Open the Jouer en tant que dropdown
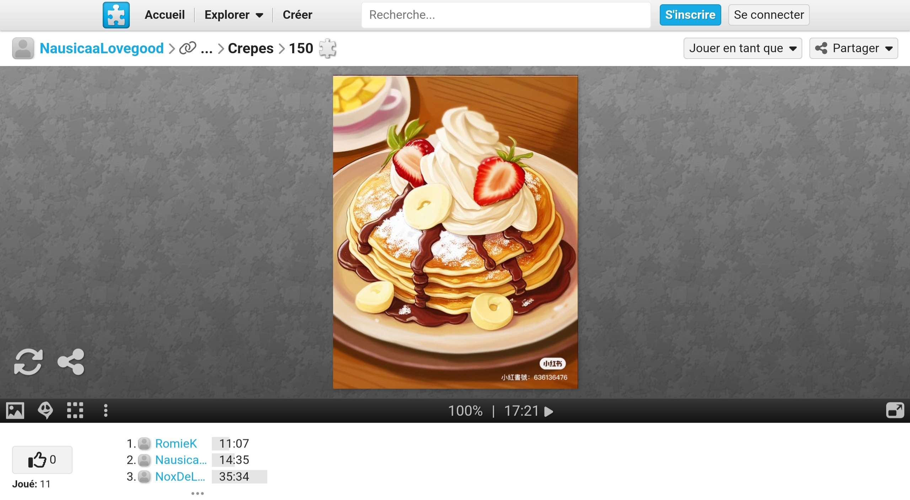910x500 pixels. 743,48
